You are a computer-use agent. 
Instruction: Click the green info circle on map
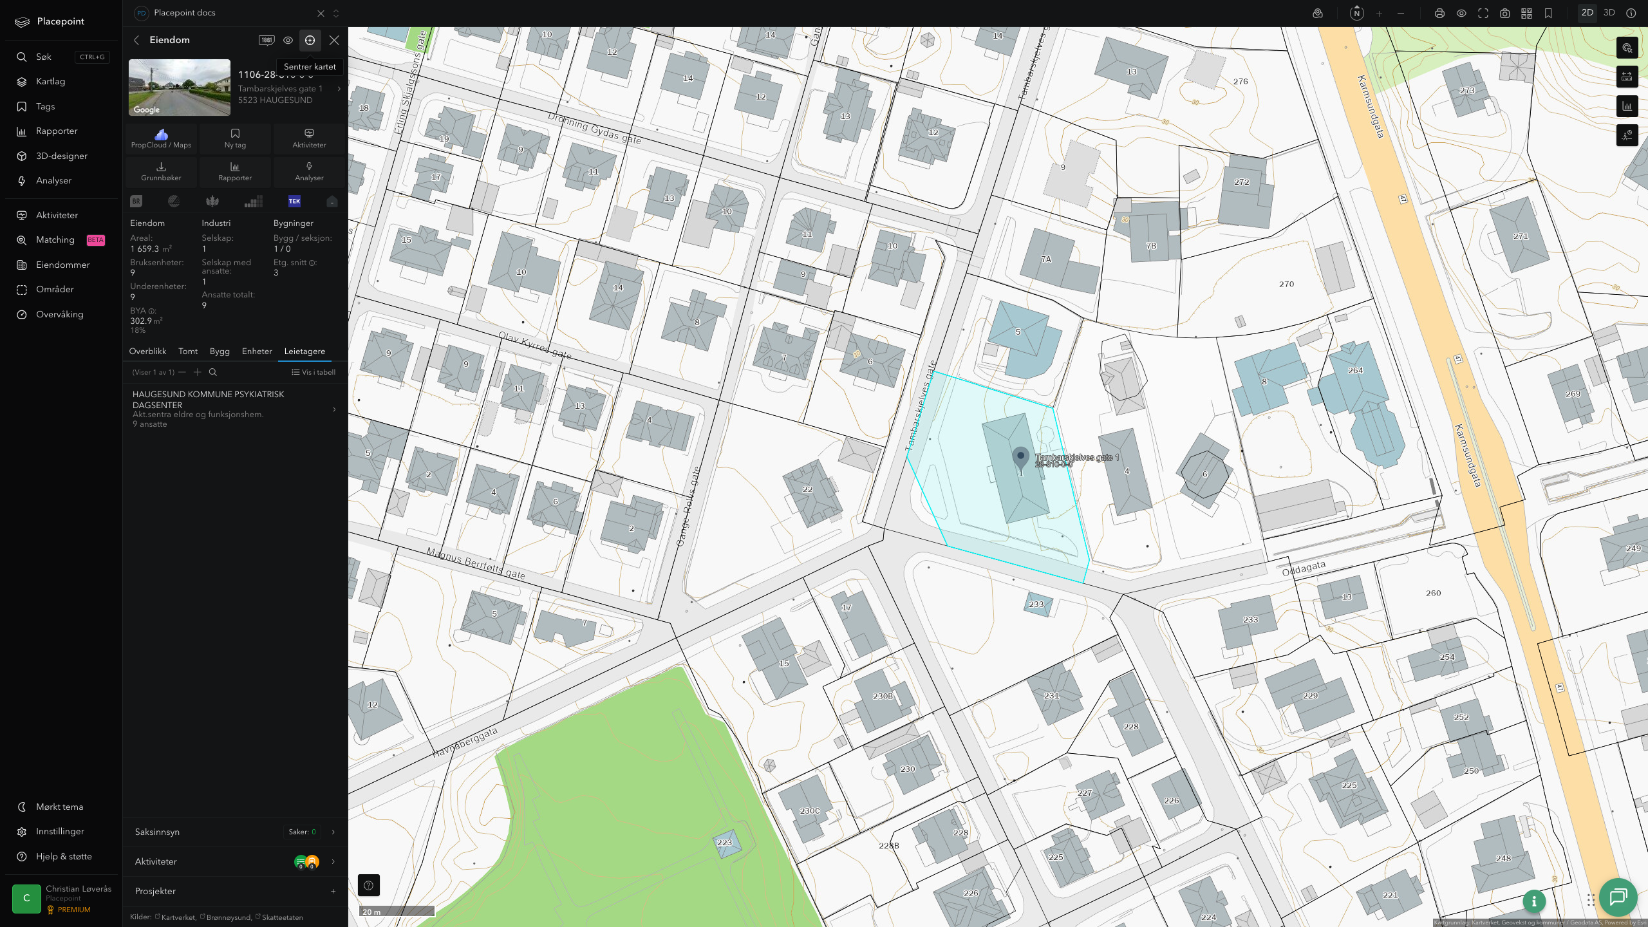(x=1534, y=901)
